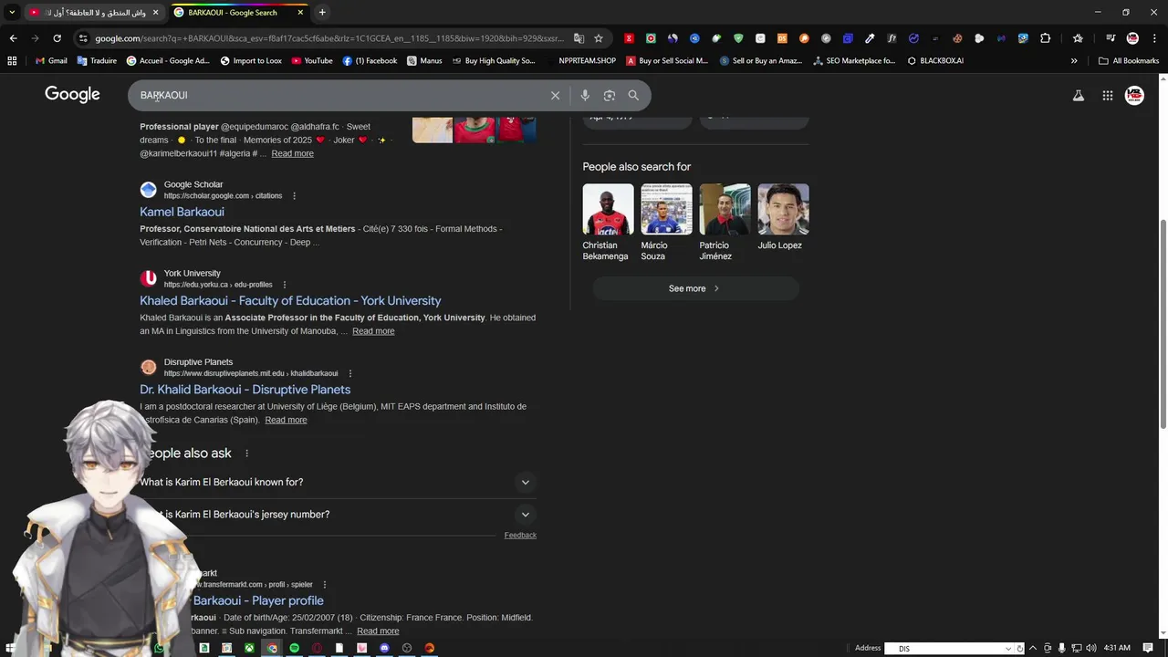Screen dimensions: 1168x657
Task: Open the Chrome three-dot menu
Action: (1154, 38)
